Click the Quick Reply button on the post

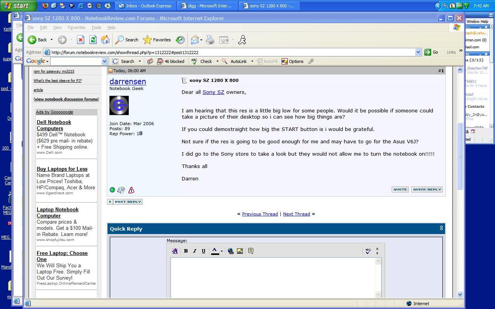pyautogui.click(x=427, y=189)
